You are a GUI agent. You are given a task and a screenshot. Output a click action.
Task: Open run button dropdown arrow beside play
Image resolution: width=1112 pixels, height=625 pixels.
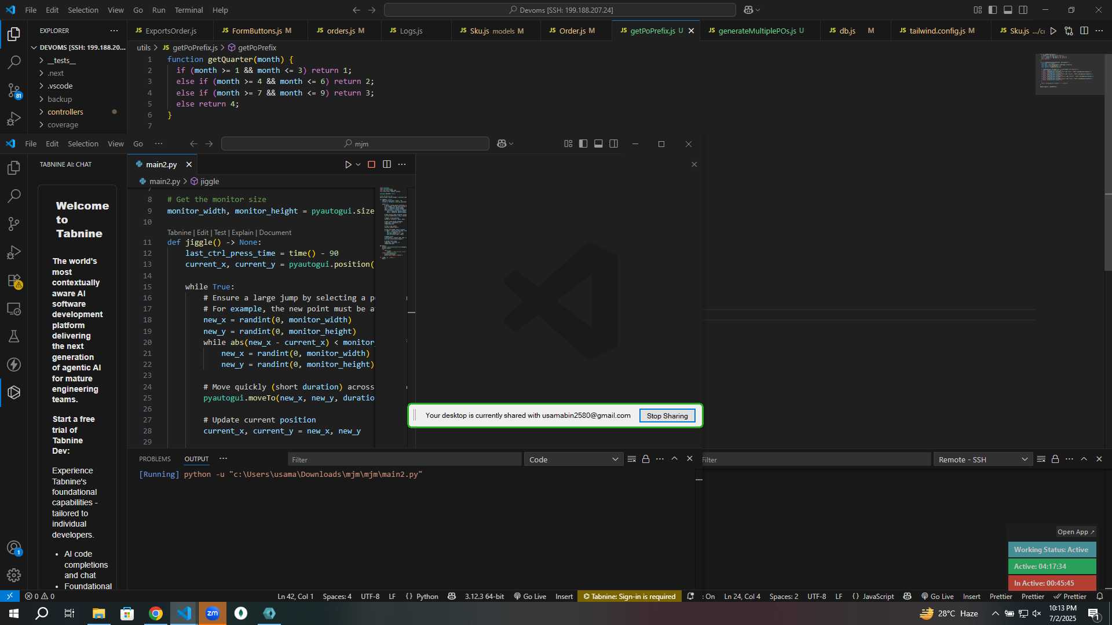(358, 164)
